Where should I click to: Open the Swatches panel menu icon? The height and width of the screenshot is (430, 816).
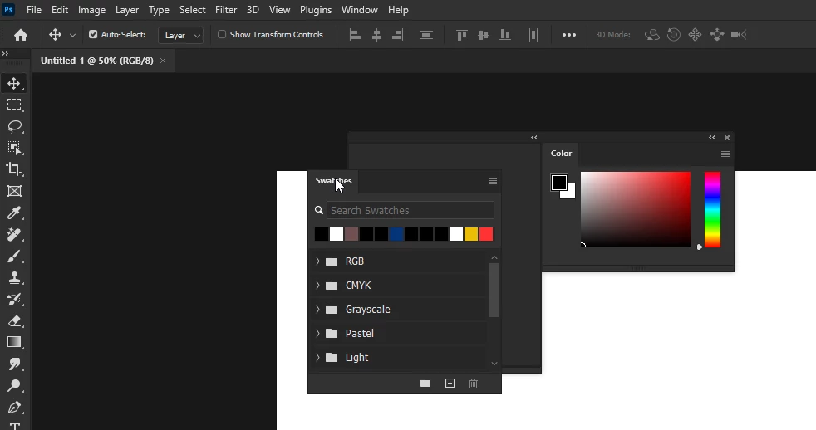point(492,181)
